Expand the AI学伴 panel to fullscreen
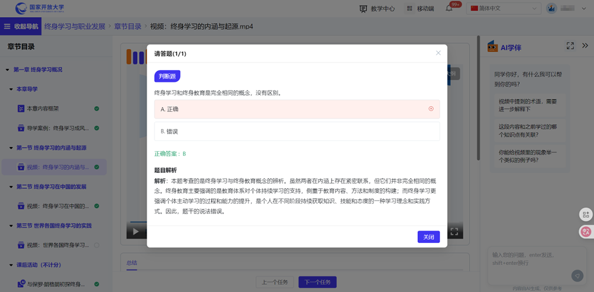The height and width of the screenshot is (292, 594). pos(570,46)
